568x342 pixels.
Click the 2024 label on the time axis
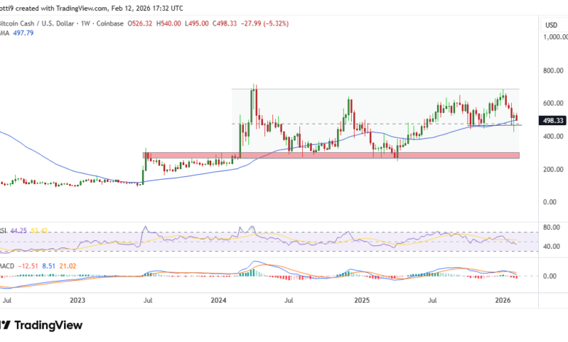(x=219, y=298)
